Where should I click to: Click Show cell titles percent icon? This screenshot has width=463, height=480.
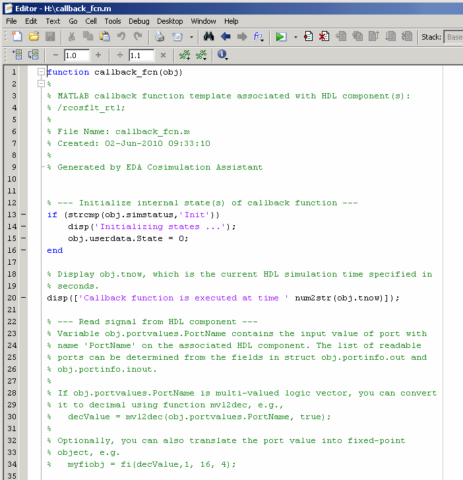(201, 55)
